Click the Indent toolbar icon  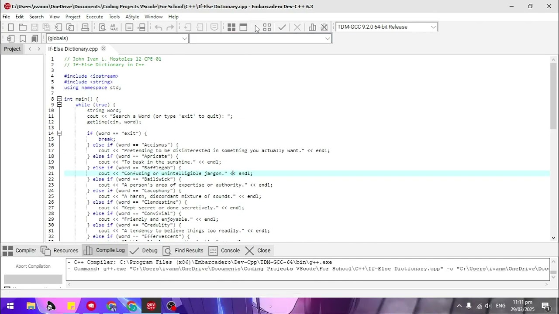(x=187, y=27)
